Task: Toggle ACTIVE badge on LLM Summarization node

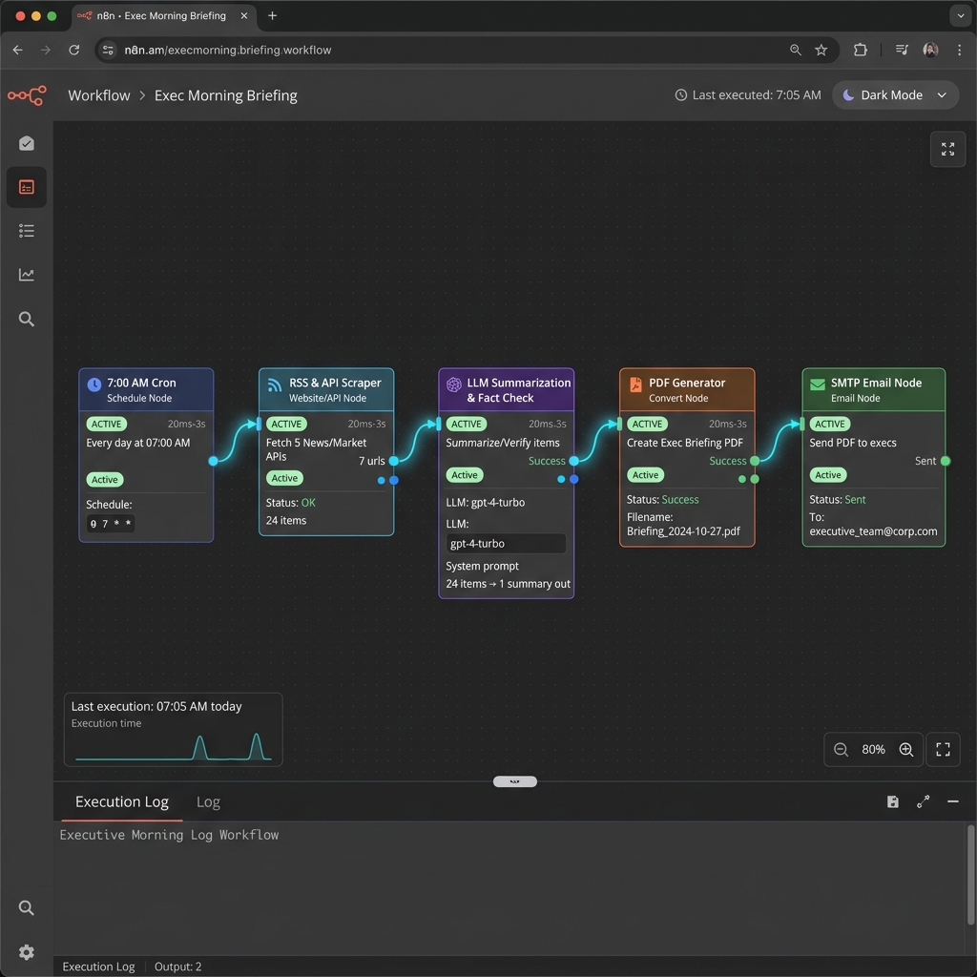Action: (466, 424)
